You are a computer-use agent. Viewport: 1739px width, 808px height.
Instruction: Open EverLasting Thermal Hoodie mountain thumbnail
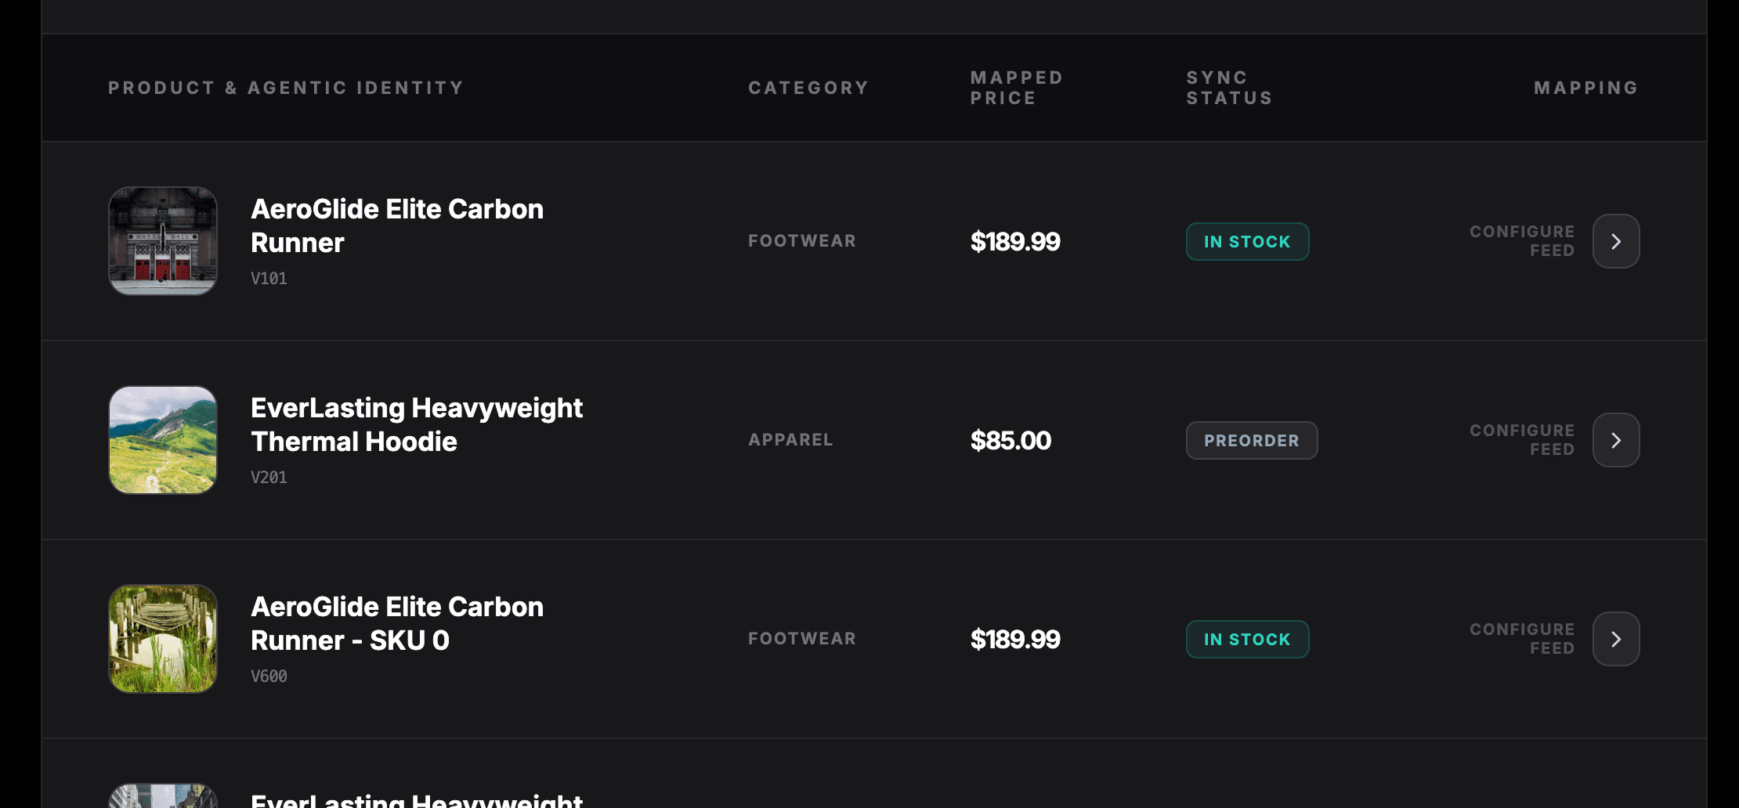163,440
